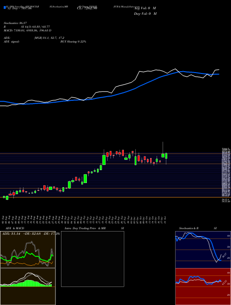
Task: Click the first date label on the date axis
Action: 4,220
